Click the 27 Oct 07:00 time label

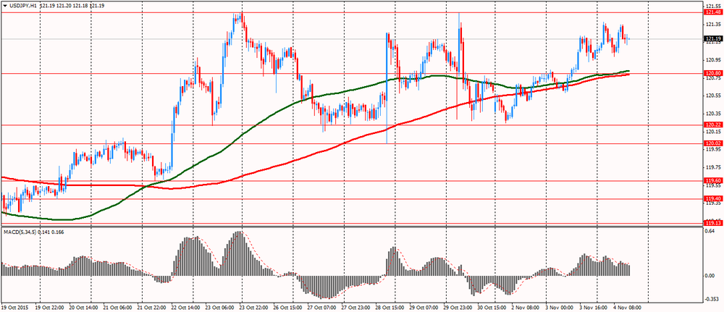coord(322,306)
